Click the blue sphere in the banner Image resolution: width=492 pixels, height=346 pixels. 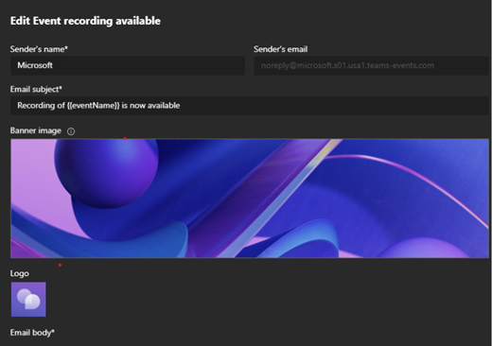pyautogui.click(x=106, y=173)
